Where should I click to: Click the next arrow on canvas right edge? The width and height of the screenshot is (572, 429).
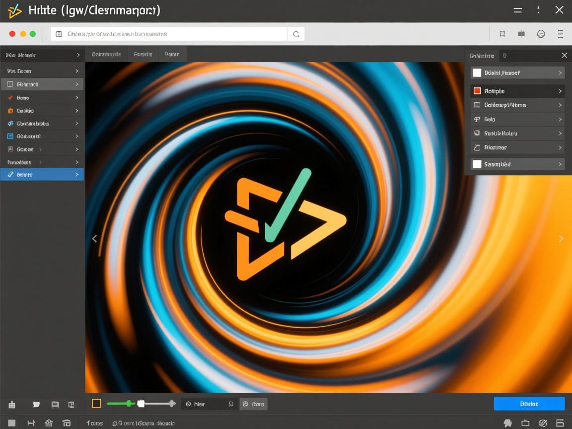561,239
